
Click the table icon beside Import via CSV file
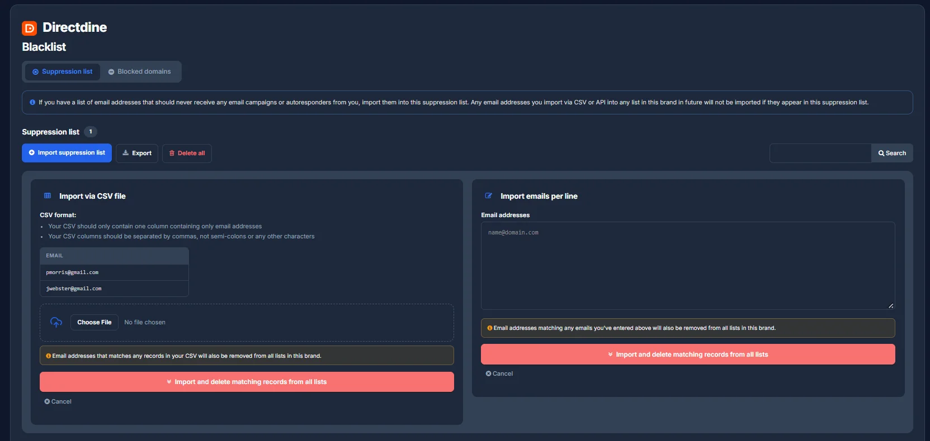click(x=48, y=196)
